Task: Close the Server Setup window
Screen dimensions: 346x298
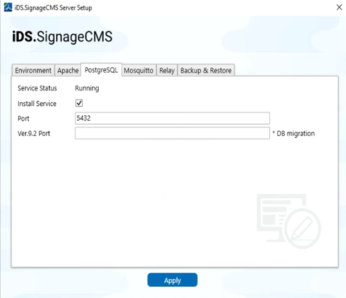Action: click(x=339, y=7)
